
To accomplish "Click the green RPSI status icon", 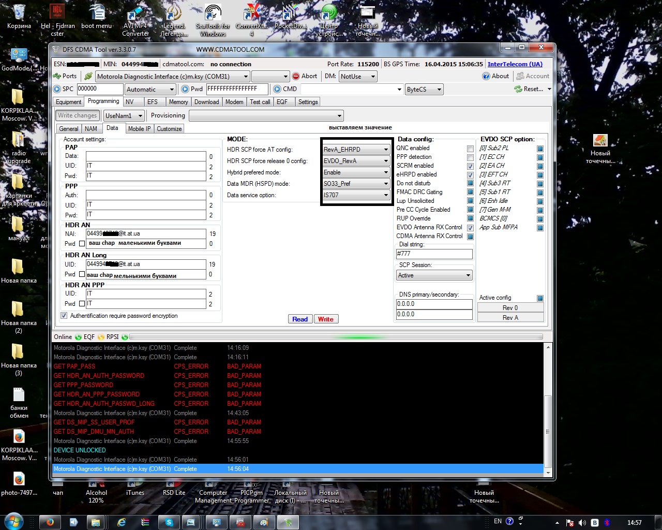I will (125, 337).
